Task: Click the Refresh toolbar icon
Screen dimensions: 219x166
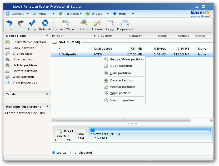Action: point(45,23)
